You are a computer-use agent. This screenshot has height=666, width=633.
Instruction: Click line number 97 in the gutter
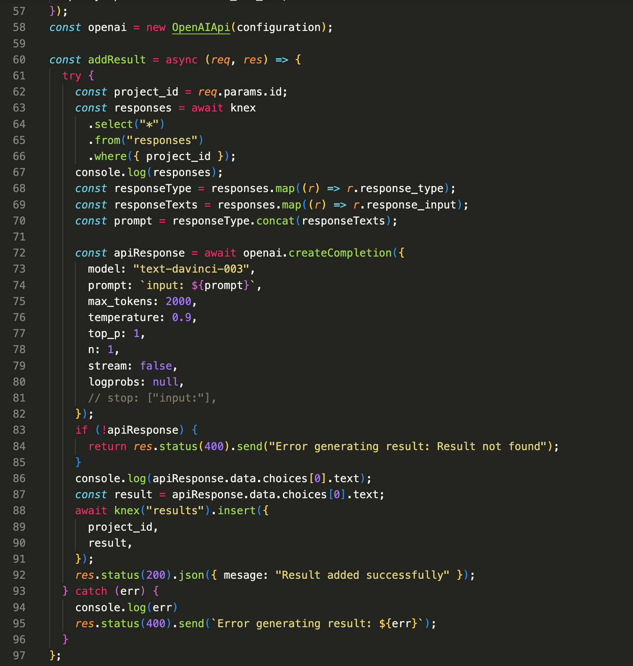pos(19,656)
